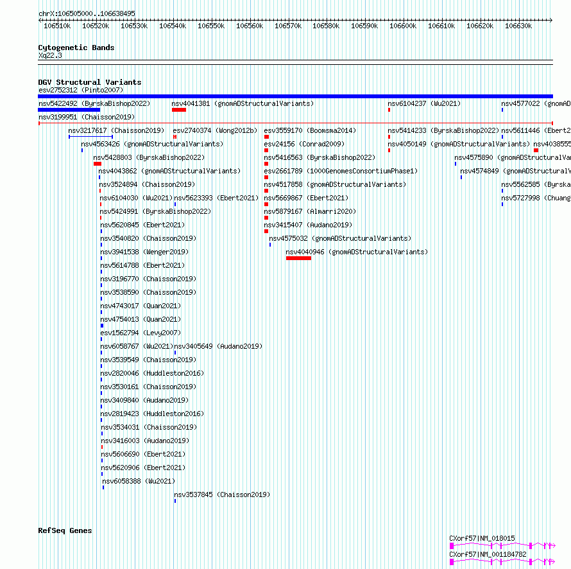The width and height of the screenshot is (571, 569).
Task: Open nsv6058767 (Wu2021) variant
Action: pos(137,346)
